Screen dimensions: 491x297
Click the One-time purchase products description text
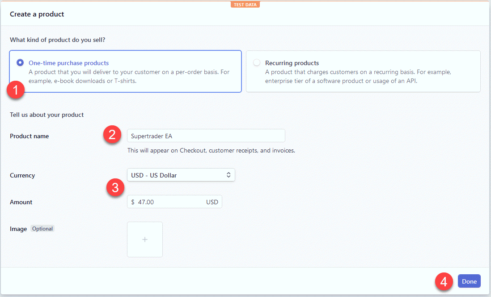[130, 76]
